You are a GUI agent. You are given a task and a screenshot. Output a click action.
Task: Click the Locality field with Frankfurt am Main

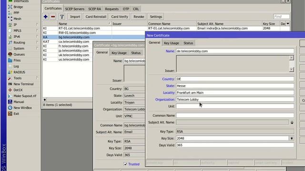click(235, 93)
